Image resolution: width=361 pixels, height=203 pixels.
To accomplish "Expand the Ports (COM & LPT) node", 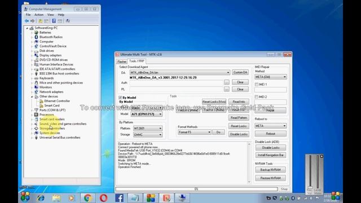I will [32, 111].
